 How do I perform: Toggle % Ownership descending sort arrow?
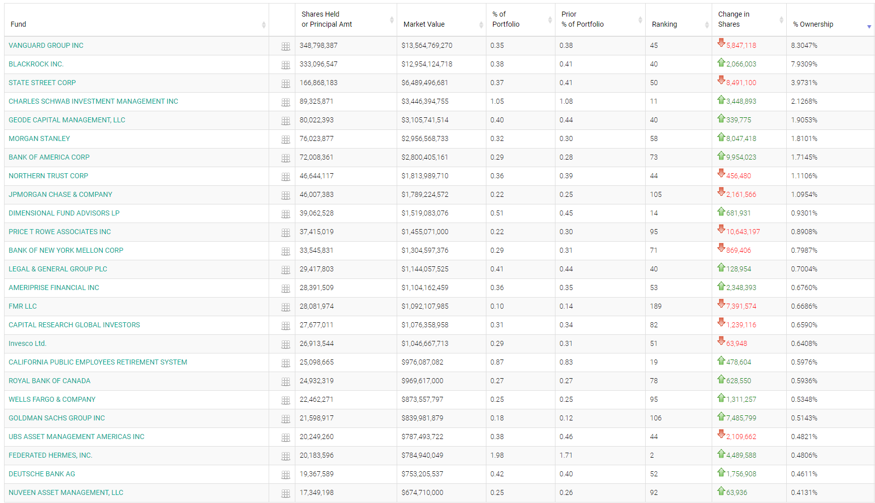[869, 26]
